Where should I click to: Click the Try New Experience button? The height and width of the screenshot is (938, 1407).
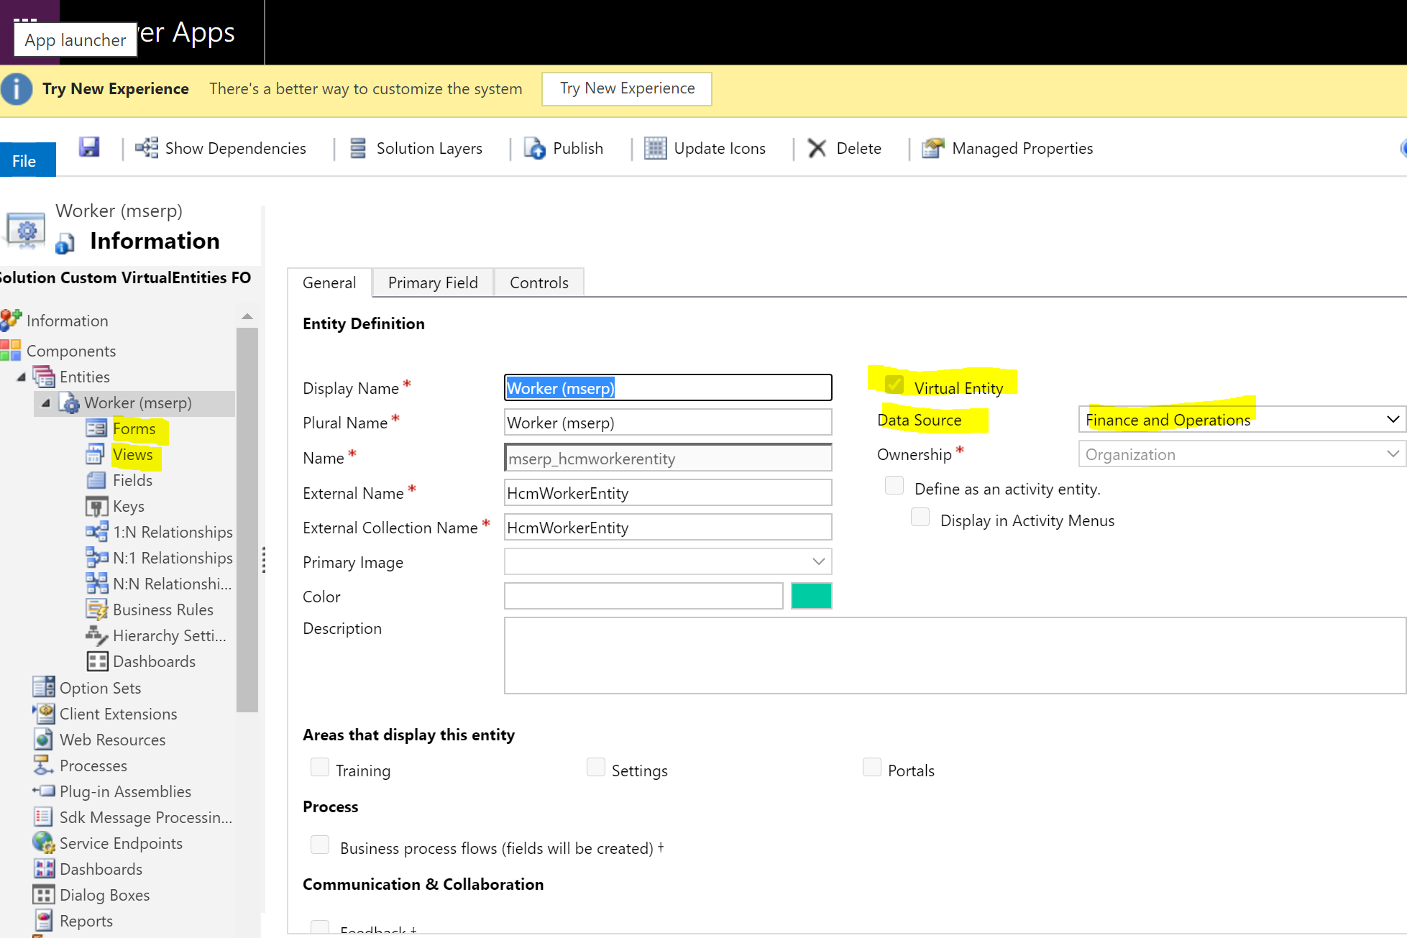pos(627,88)
